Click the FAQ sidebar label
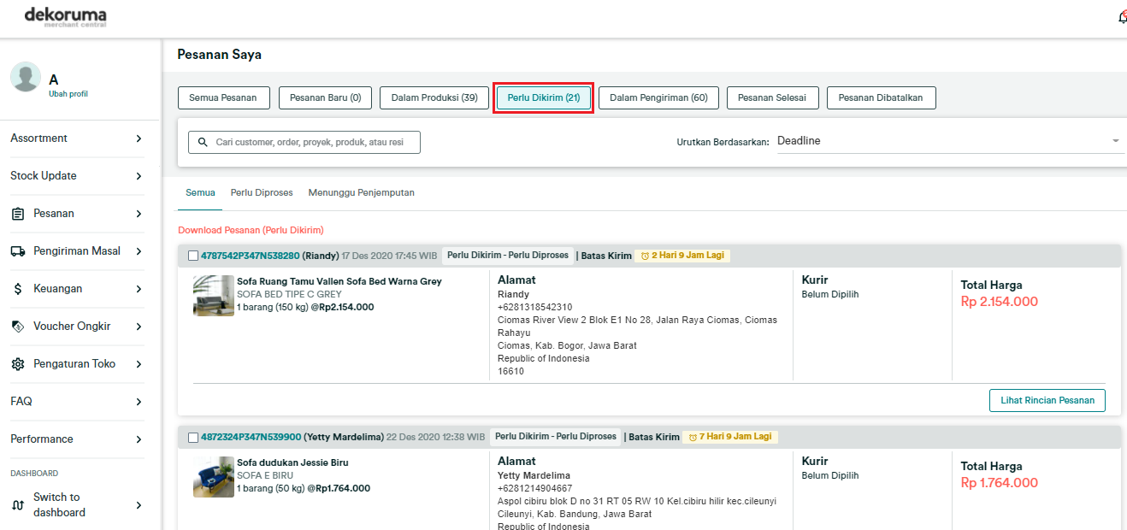 point(21,402)
